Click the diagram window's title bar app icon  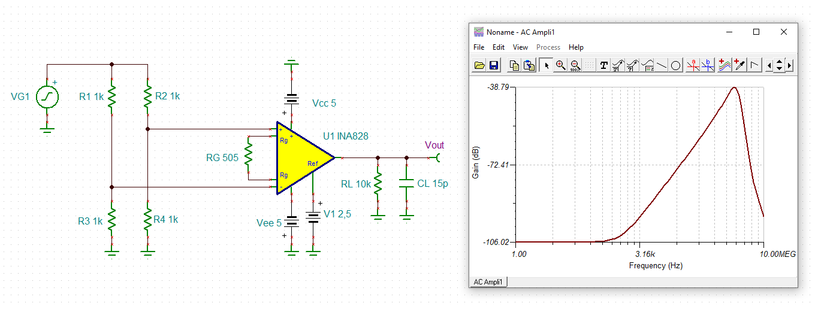(478, 32)
